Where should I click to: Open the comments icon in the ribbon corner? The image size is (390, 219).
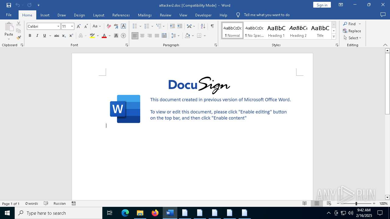tap(383, 15)
